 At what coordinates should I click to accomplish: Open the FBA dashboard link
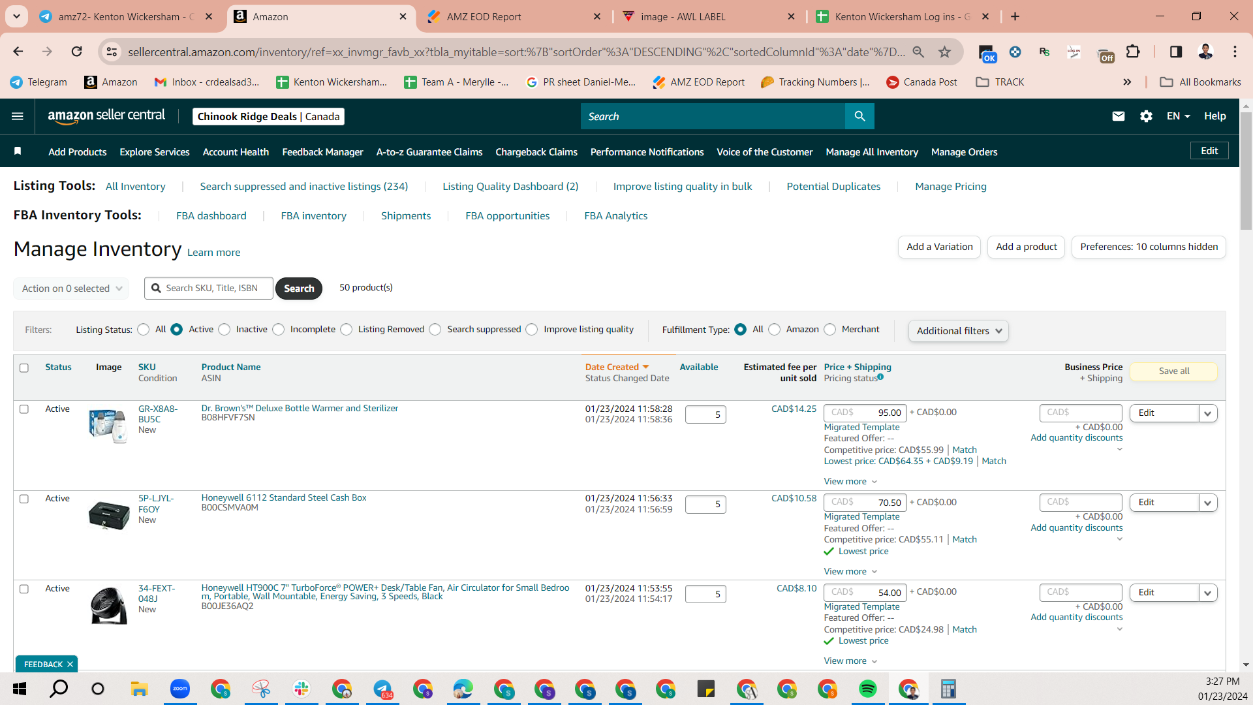pyautogui.click(x=211, y=216)
